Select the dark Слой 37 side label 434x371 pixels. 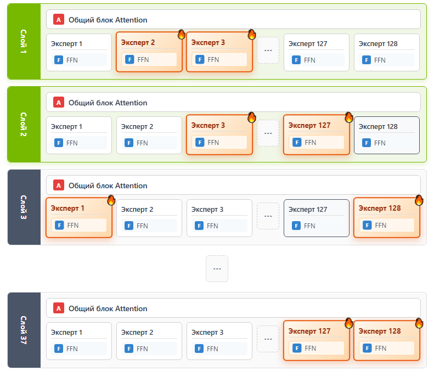coord(24,330)
